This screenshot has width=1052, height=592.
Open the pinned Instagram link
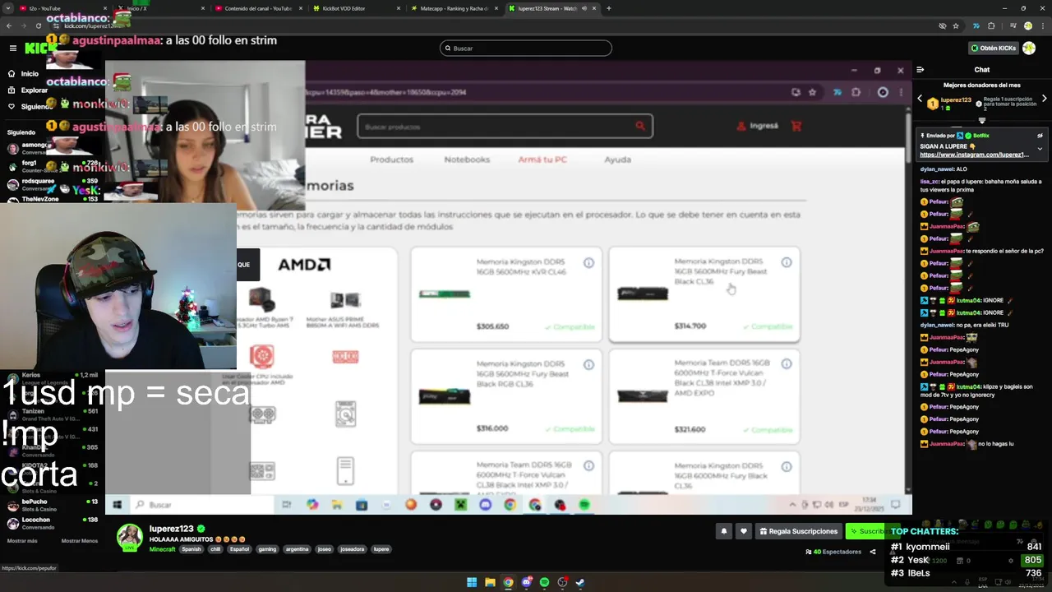click(974, 155)
